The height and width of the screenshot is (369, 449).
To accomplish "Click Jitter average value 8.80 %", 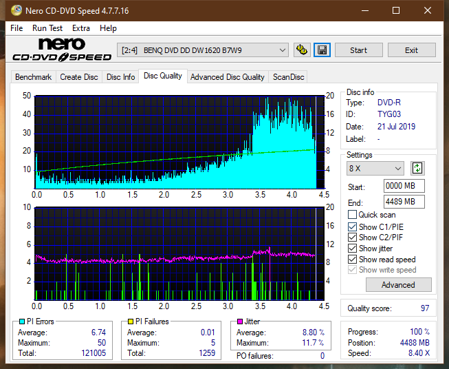I will 314,333.
